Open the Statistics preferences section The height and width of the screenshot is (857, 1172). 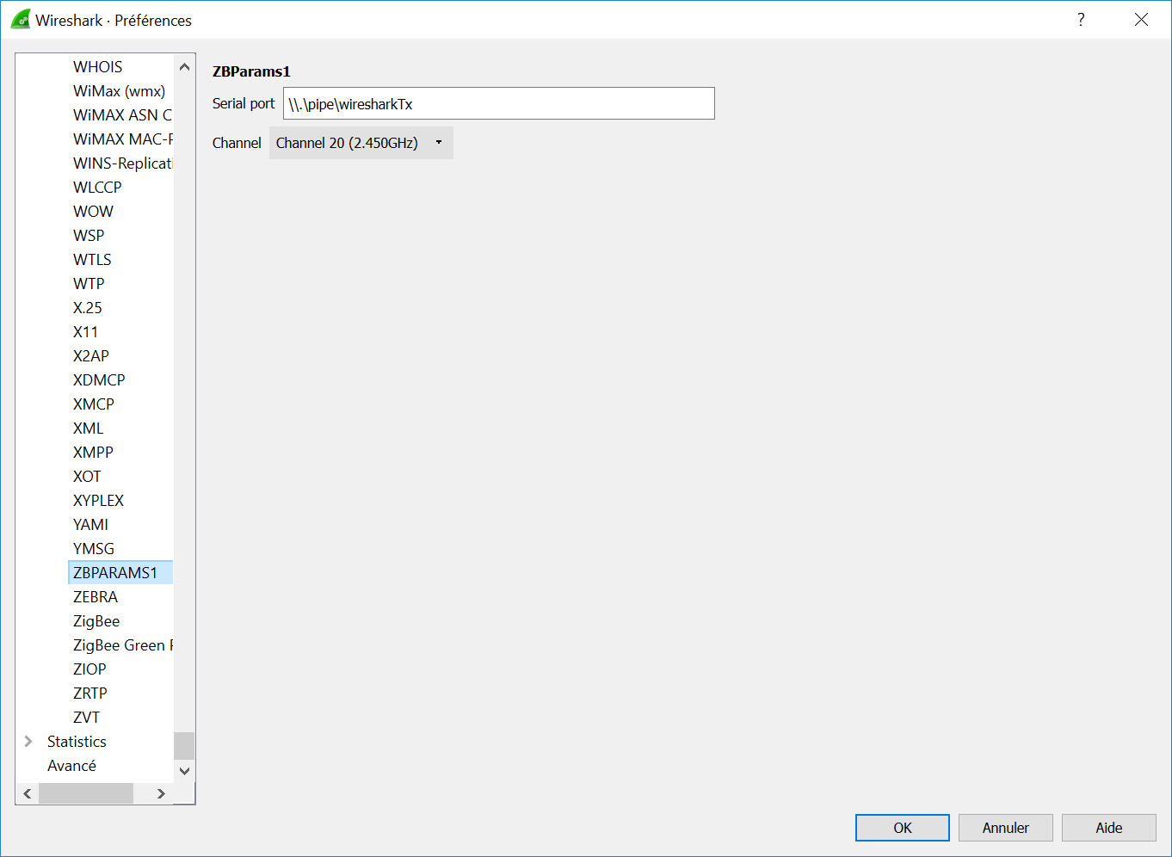coord(77,742)
